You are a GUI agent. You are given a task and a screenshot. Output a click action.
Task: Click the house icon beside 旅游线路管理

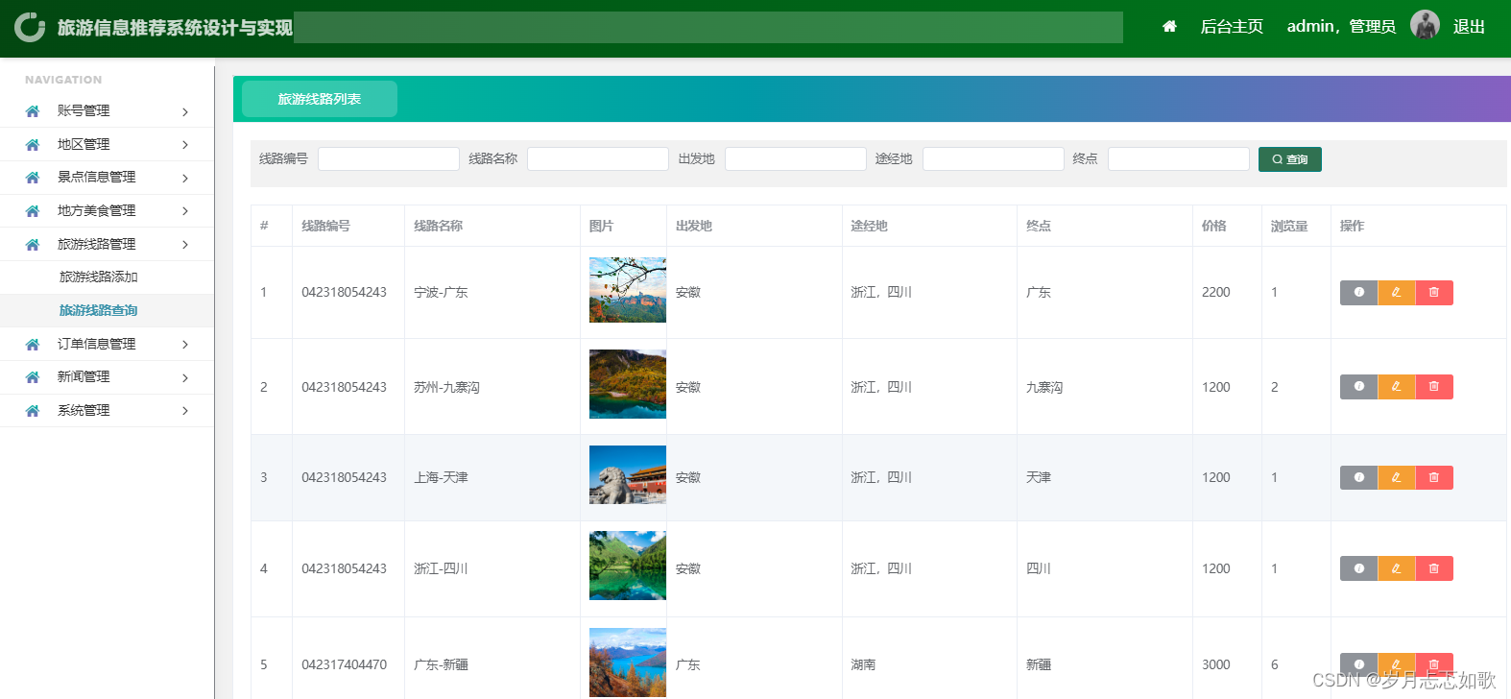click(33, 245)
